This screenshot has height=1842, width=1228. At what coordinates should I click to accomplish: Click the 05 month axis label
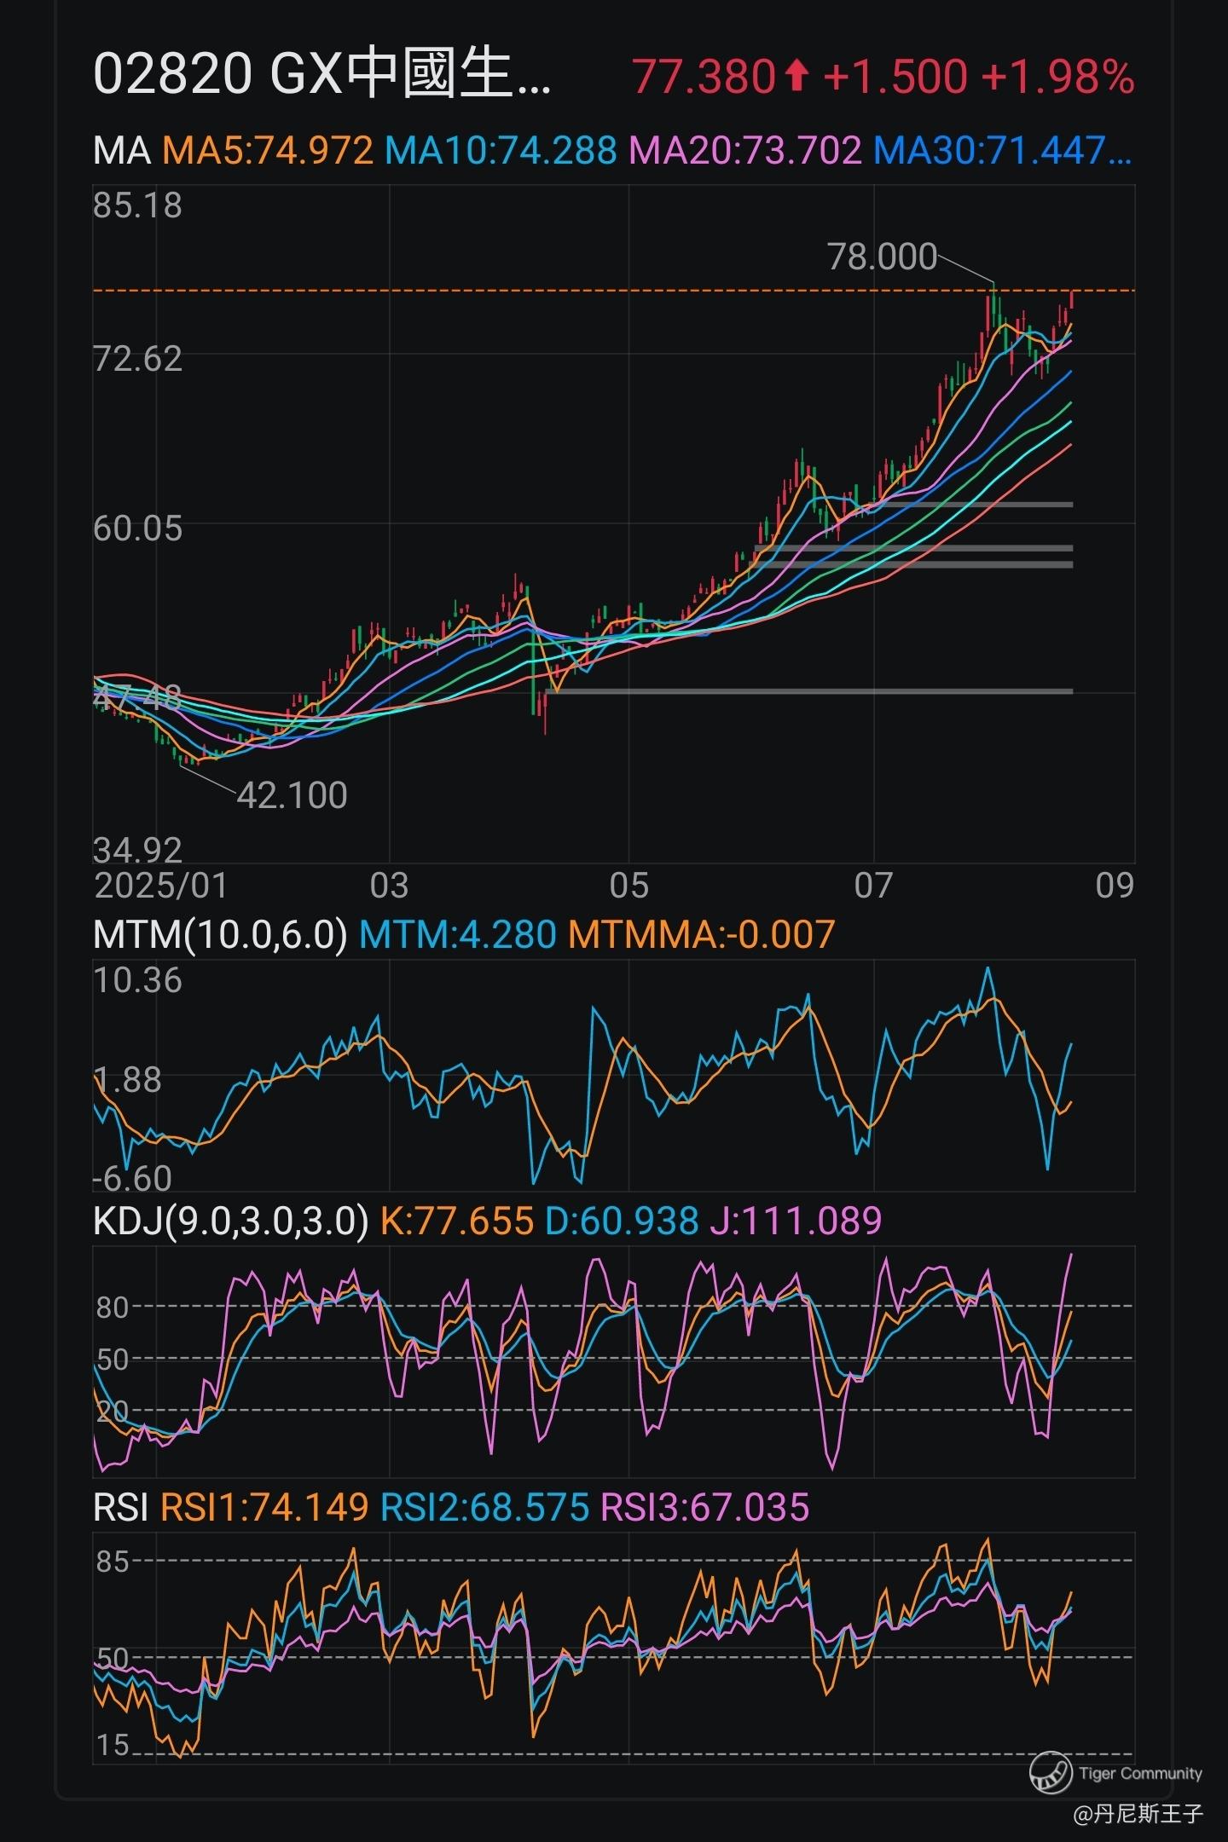point(628,885)
